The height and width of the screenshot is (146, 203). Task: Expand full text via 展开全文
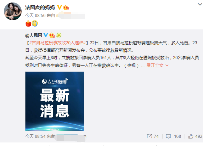[155, 66]
